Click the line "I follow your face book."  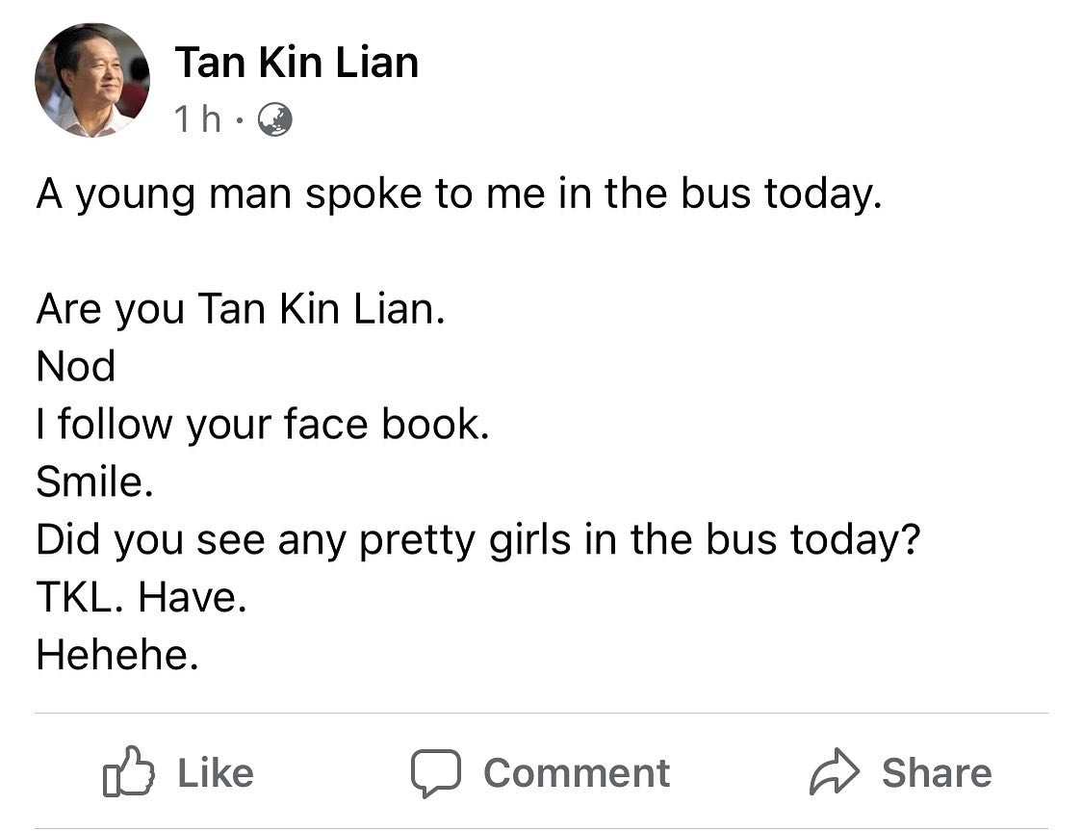tap(263, 424)
